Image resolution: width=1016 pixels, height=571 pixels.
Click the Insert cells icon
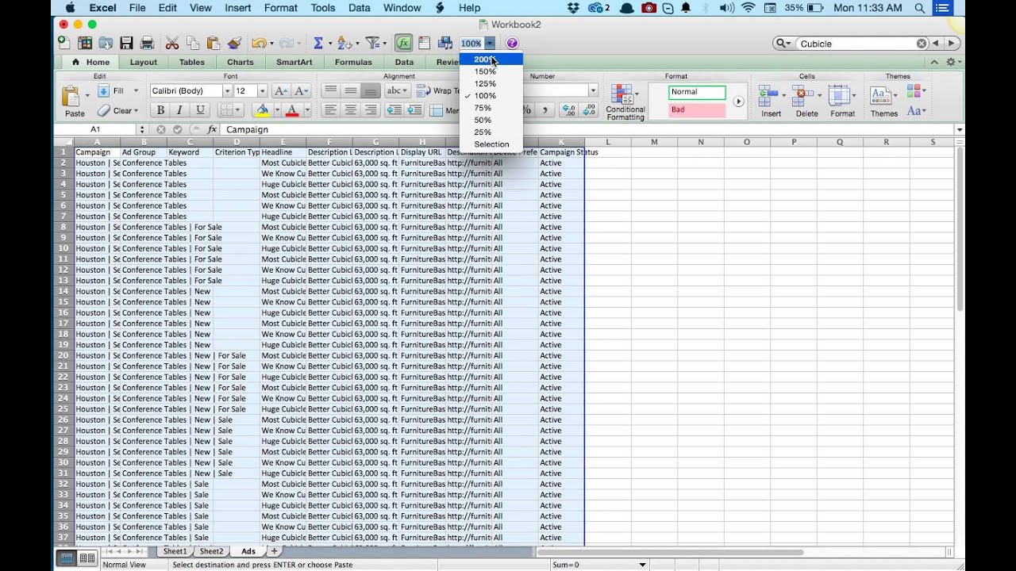771,101
